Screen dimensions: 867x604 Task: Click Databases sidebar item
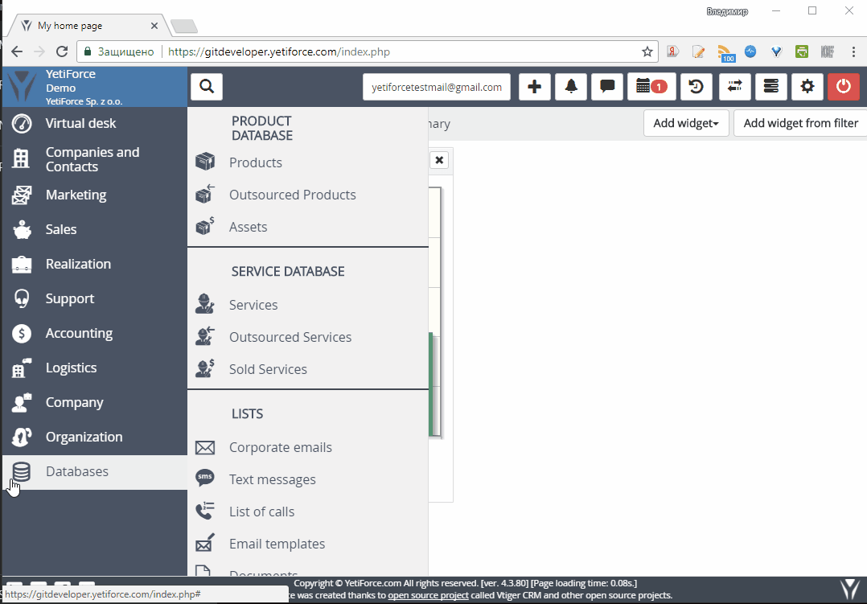95,472
